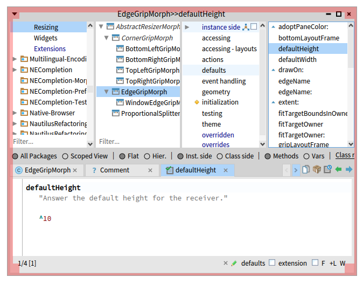Click the yellow diamond icon beside initialization

[197, 102]
